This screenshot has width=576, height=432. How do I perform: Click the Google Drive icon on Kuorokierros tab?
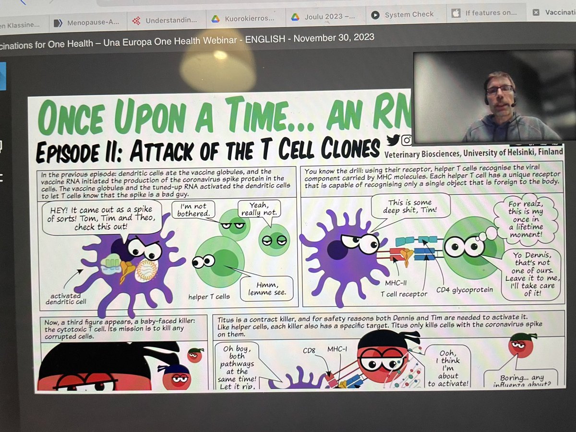tap(216, 19)
